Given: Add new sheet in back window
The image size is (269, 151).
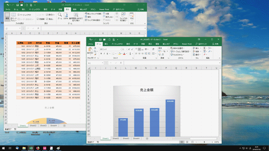Looking at the screenshot, I should 64,125.
